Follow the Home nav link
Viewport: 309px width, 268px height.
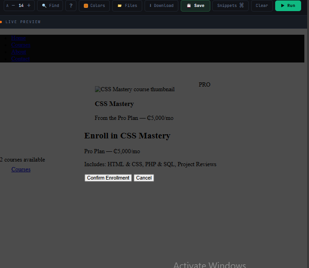coord(19,38)
